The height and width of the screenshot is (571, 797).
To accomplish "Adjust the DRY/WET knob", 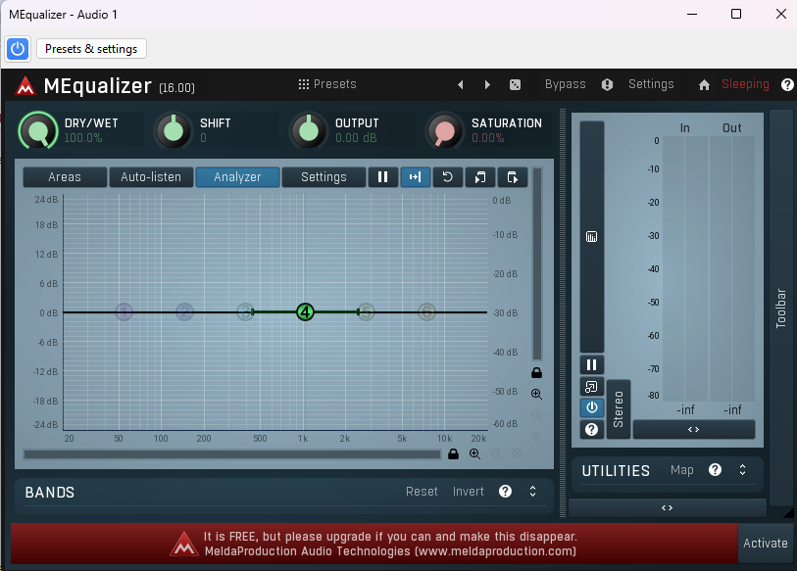I will [37, 129].
